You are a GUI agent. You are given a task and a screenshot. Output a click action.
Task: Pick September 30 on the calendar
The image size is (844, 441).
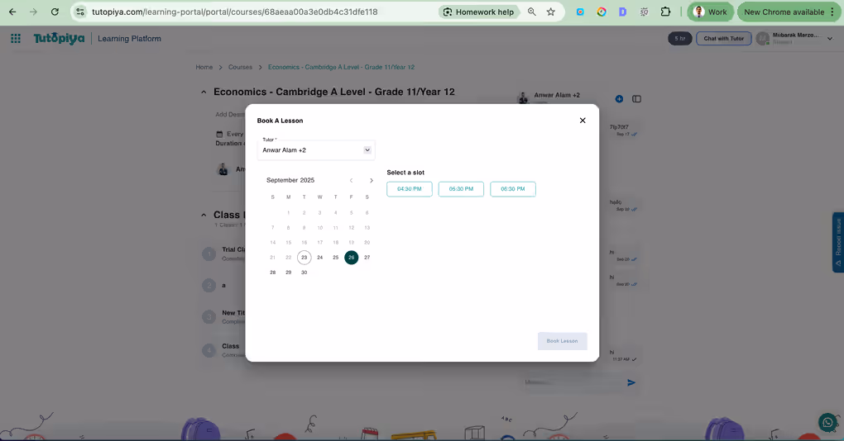tap(305, 273)
